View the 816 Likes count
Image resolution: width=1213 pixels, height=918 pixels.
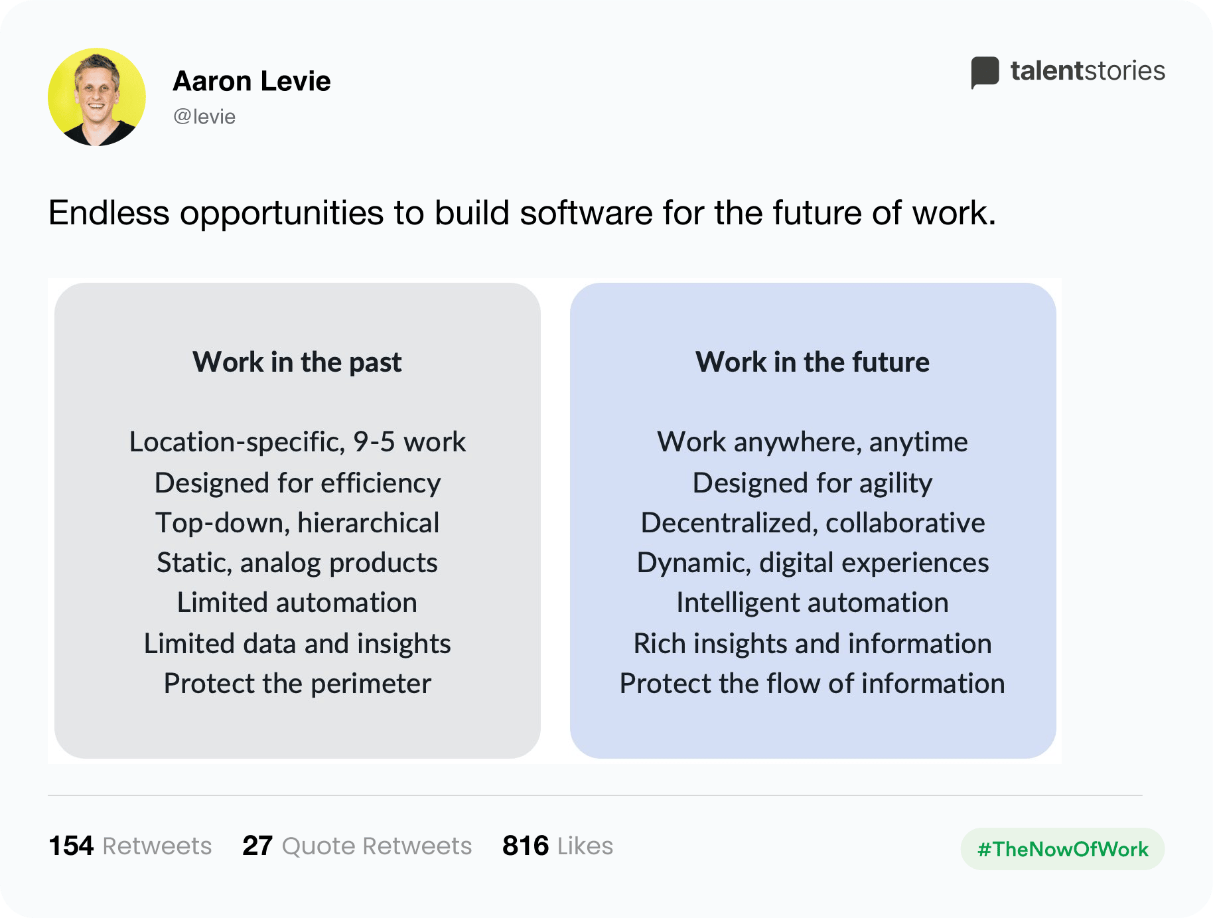coord(557,846)
